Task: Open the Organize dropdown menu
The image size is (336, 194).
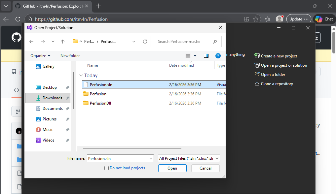Action: tap(40, 56)
